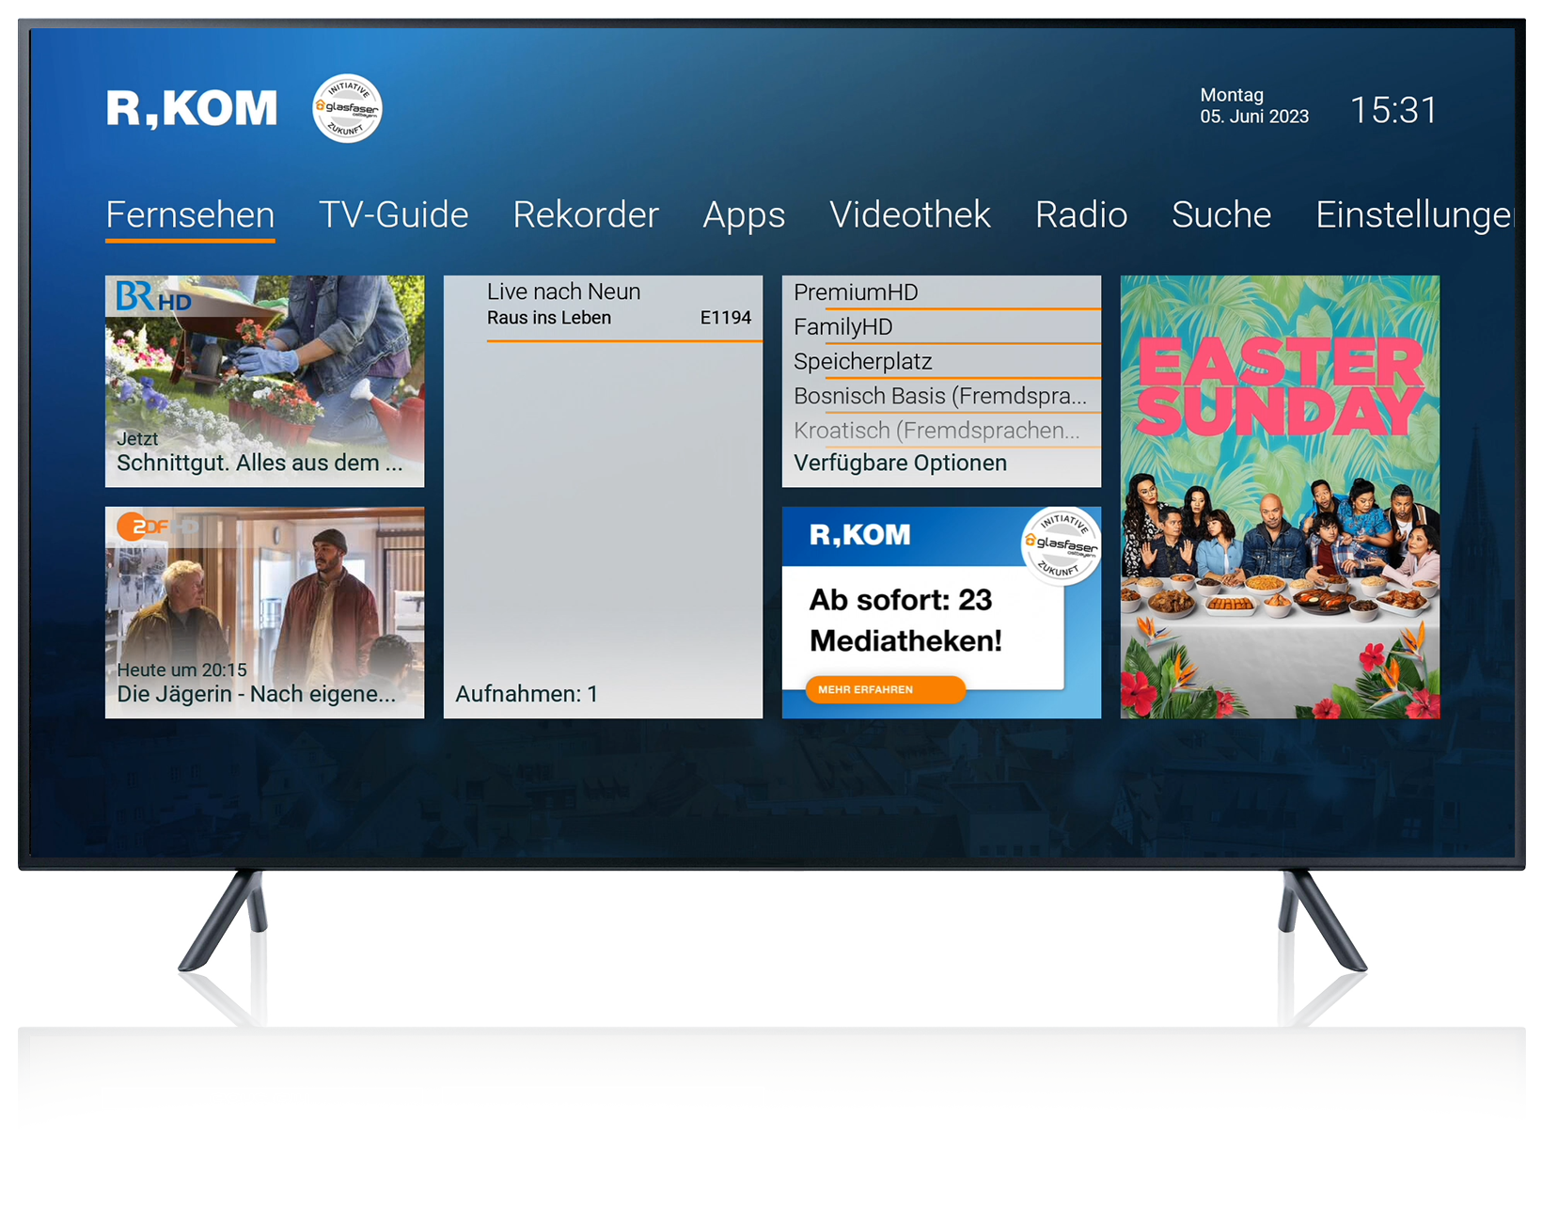Click the Jetzt label on BR tile
Image resolution: width=1542 pixels, height=1228 pixels.
tap(137, 439)
